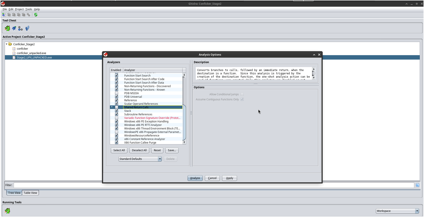Screen dimensions: 424x217
Task: Toggle Function Start Search analyzer checkbox
Action: coord(117,75)
